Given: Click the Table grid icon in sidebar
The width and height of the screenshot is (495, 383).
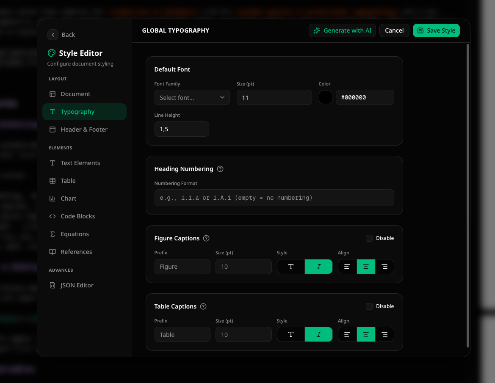Looking at the screenshot, I should click(53, 181).
